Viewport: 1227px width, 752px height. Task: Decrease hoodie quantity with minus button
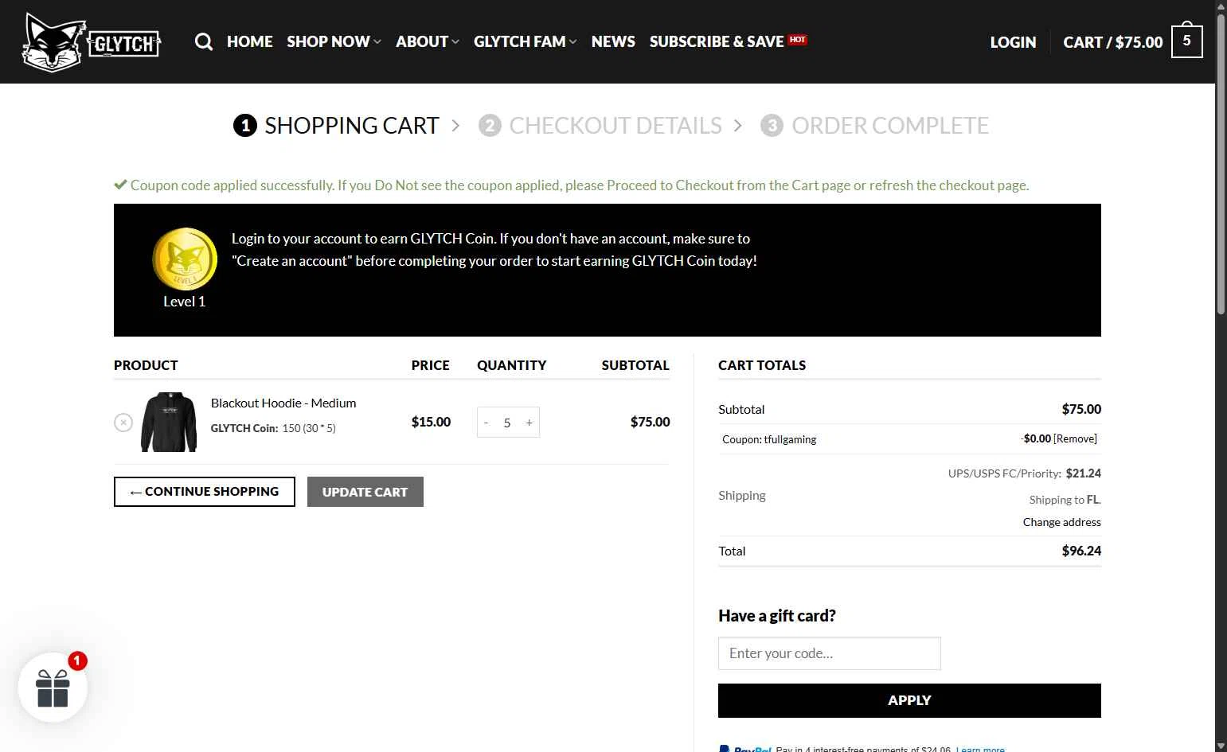tap(486, 423)
